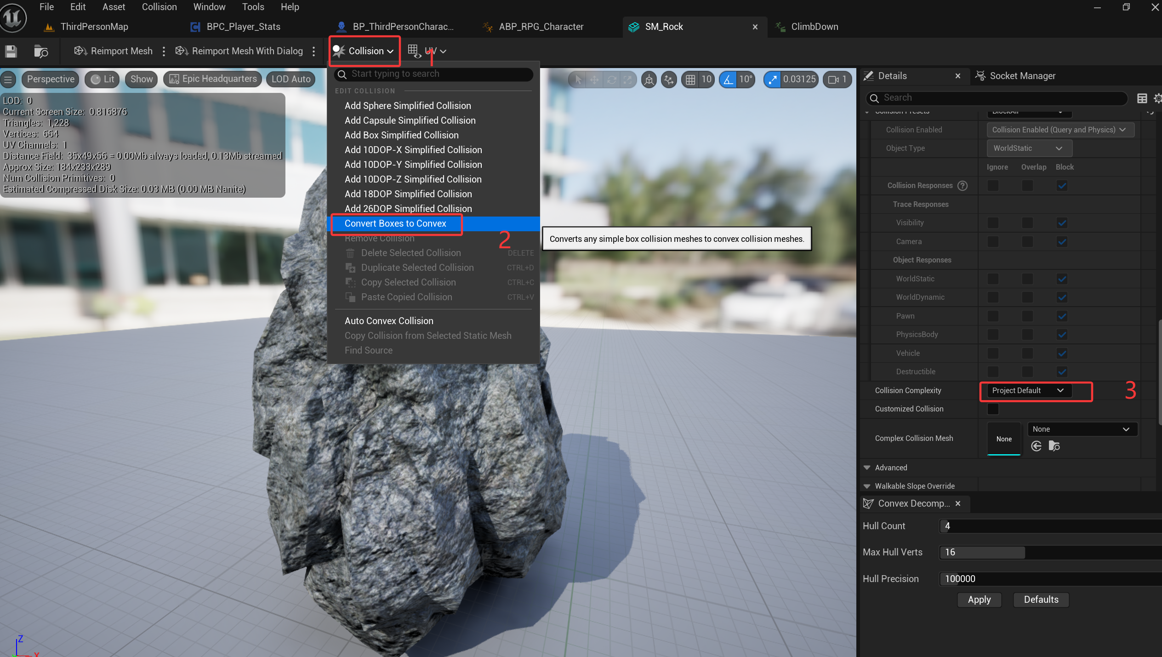Select Auto Convex Collision menu entry
This screenshot has height=657, width=1162.
coord(389,321)
